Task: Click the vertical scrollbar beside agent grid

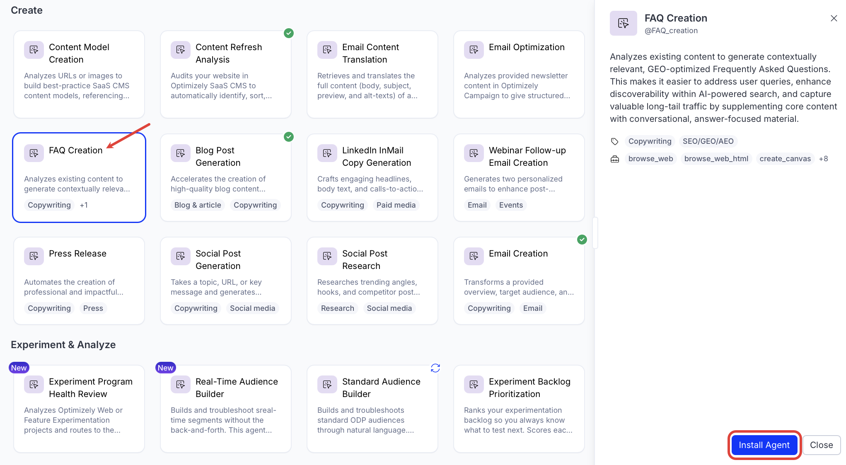Action: coord(595,232)
